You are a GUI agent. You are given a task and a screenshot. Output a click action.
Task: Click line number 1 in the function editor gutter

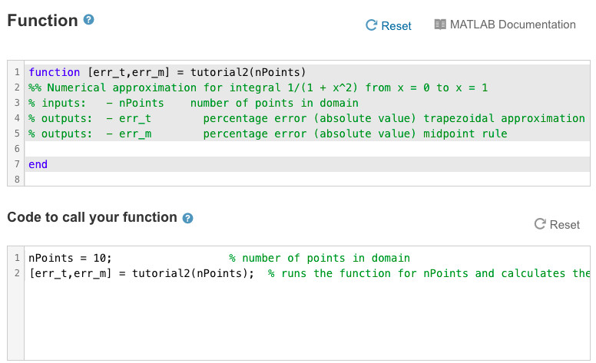click(x=17, y=72)
